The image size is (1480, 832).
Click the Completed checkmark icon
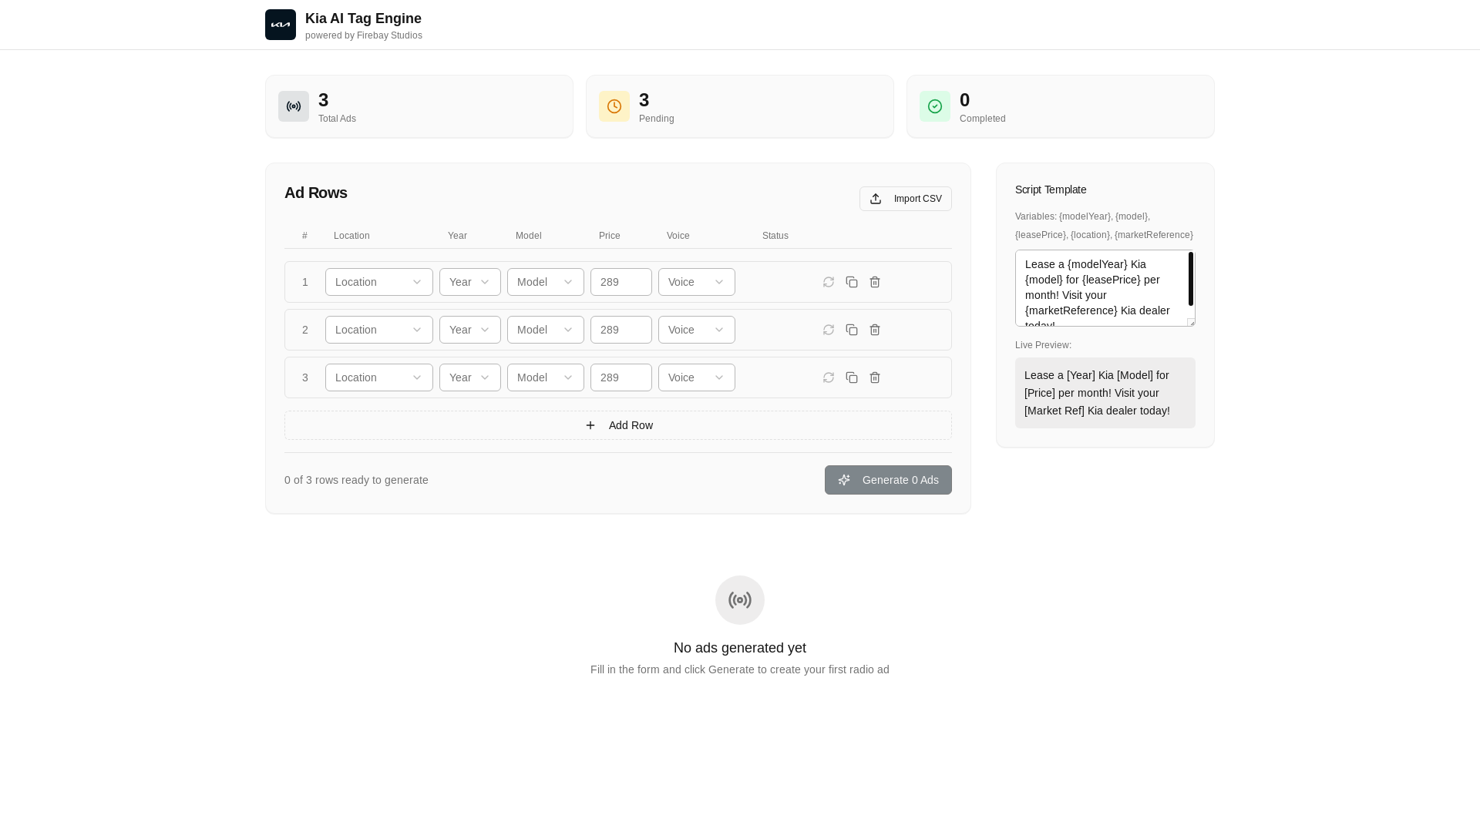(935, 106)
